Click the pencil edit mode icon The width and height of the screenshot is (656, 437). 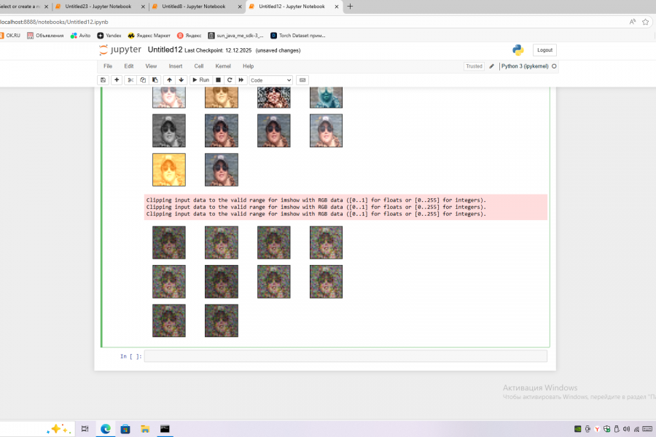491,66
